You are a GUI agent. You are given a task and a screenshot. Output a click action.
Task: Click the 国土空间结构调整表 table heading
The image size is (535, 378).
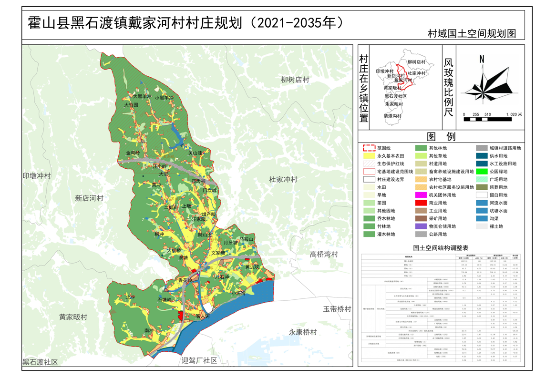click(441, 248)
